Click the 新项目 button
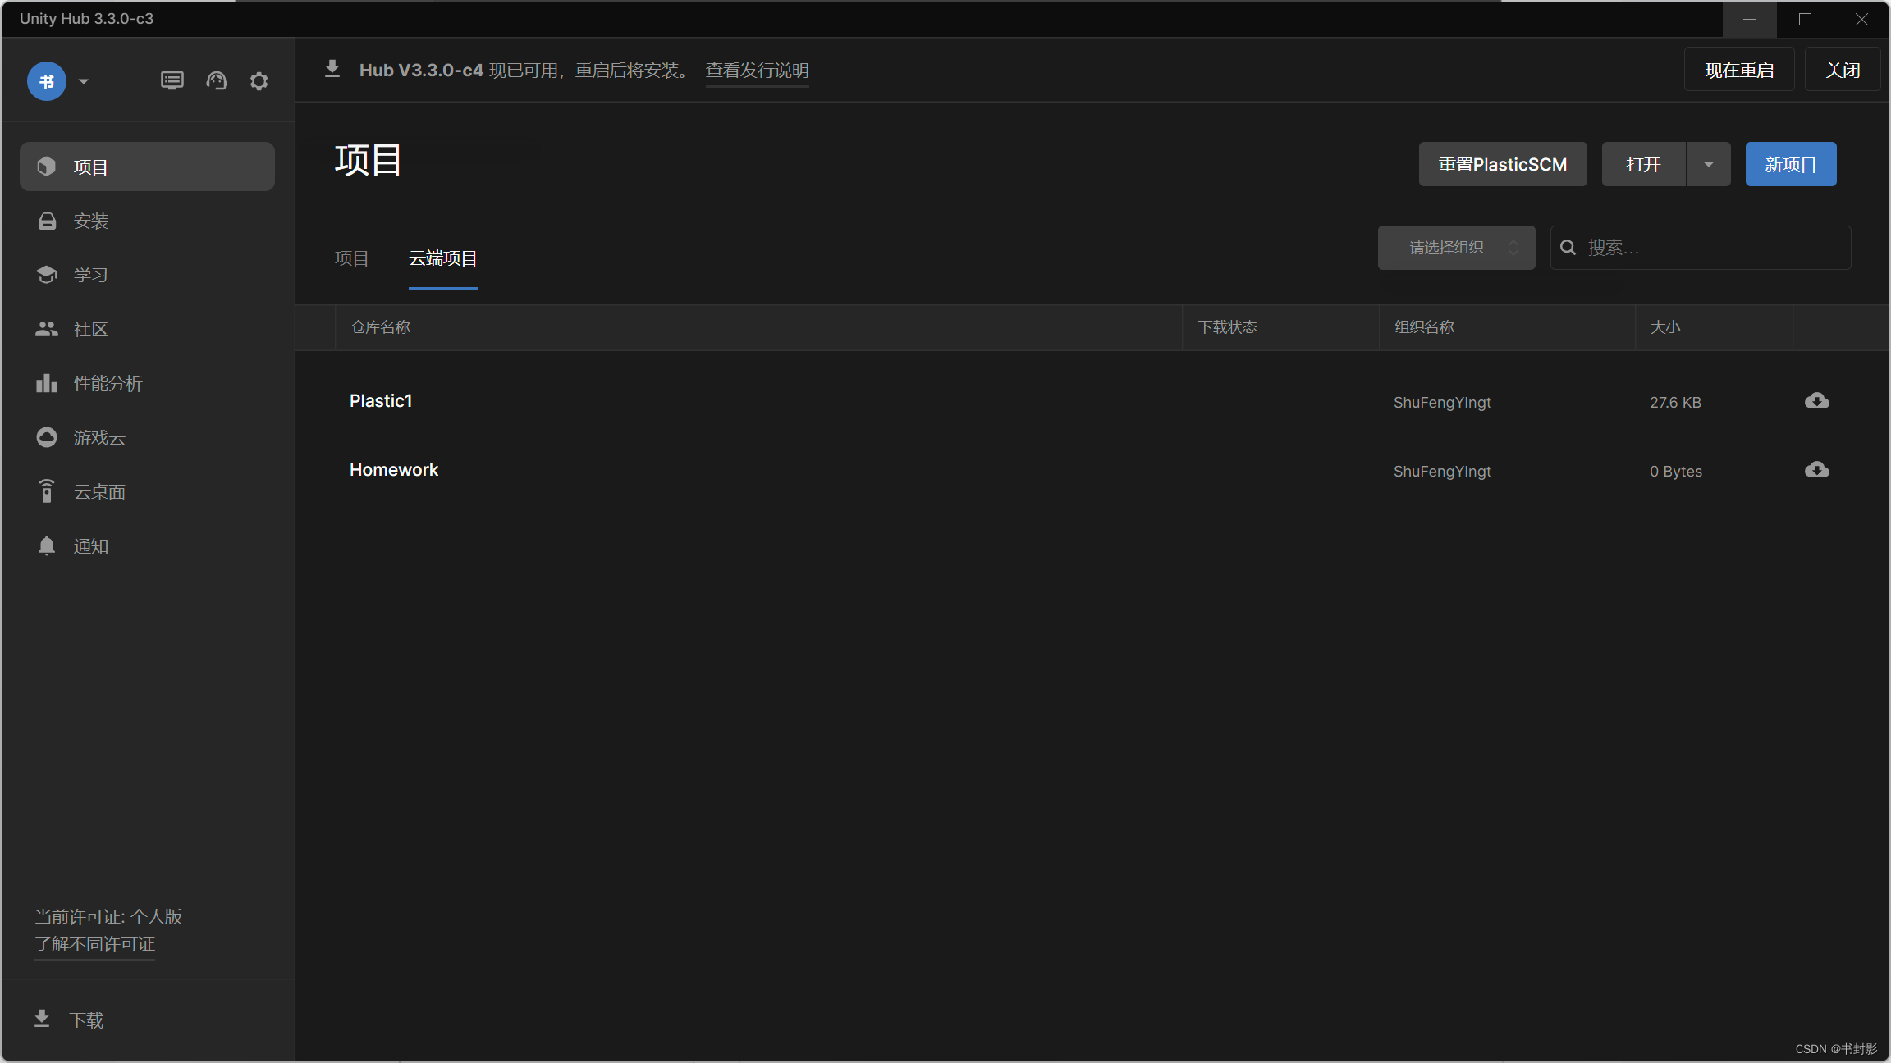This screenshot has width=1891, height=1063. tap(1790, 164)
